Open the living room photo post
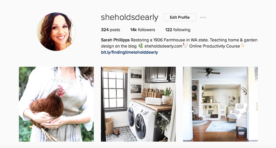 [x=220, y=104]
